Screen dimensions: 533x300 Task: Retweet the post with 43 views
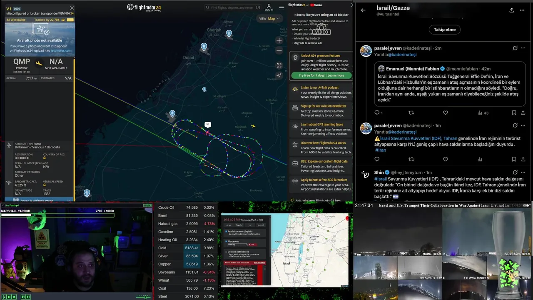tap(411, 112)
